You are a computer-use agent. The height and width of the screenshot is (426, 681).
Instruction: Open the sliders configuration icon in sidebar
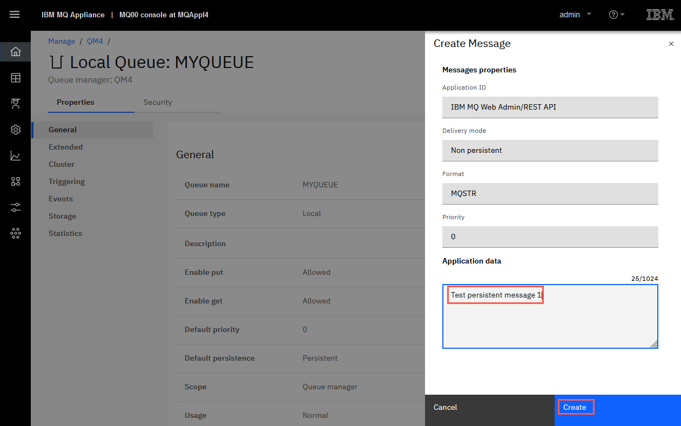coord(15,207)
